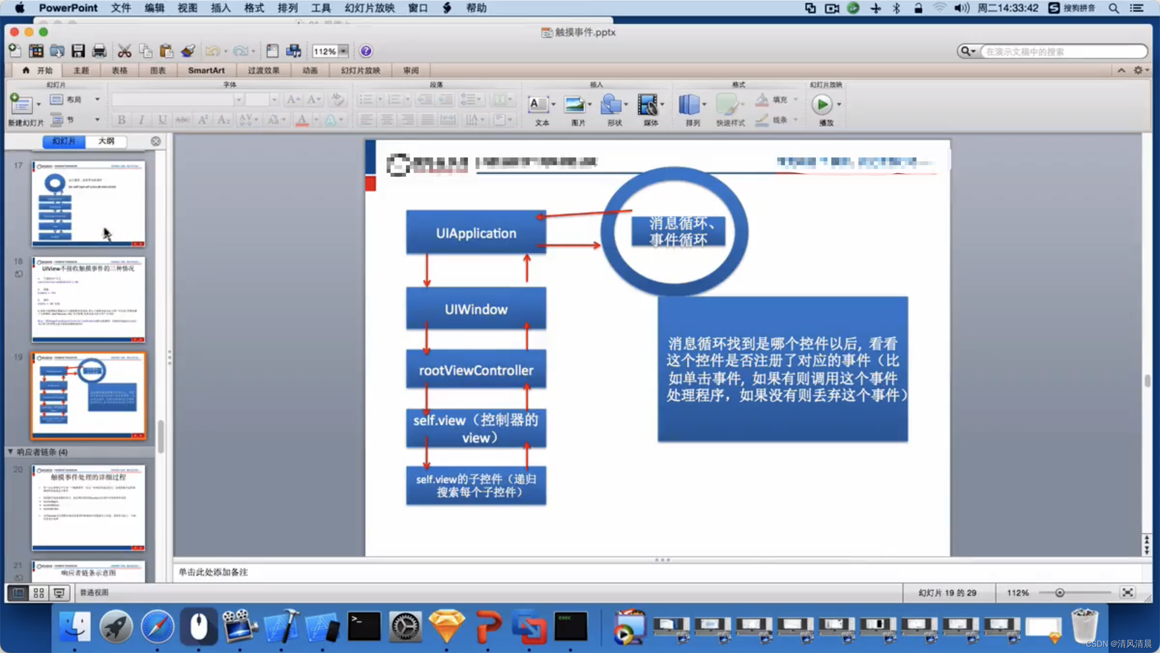This screenshot has height=653, width=1160.
Task: Switch to the 审阅 ribbon tab
Action: [x=411, y=71]
